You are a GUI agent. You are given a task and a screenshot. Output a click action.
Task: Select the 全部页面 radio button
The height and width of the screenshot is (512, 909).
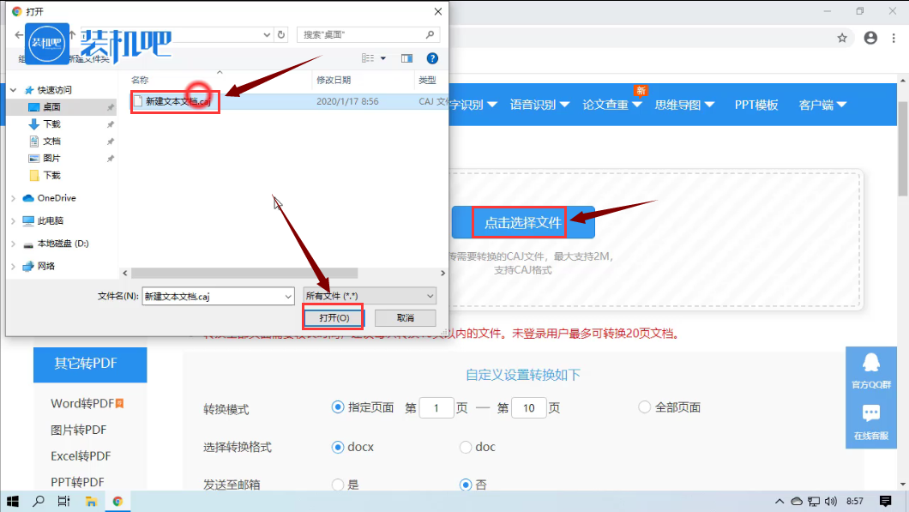click(645, 407)
